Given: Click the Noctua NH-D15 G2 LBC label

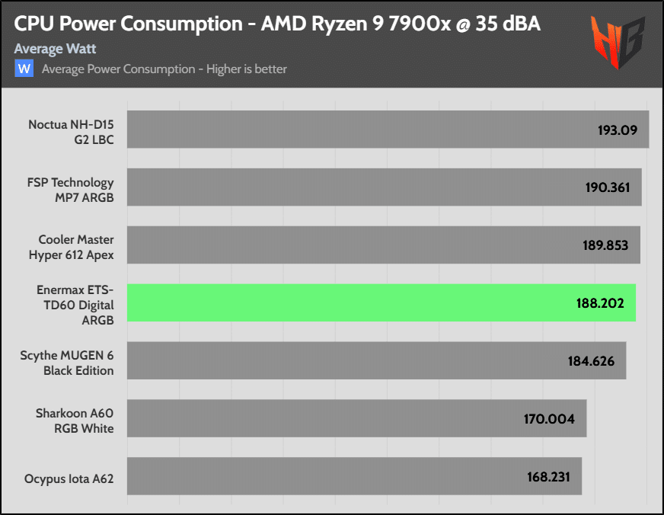Looking at the screenshot, I should point(71,132).
